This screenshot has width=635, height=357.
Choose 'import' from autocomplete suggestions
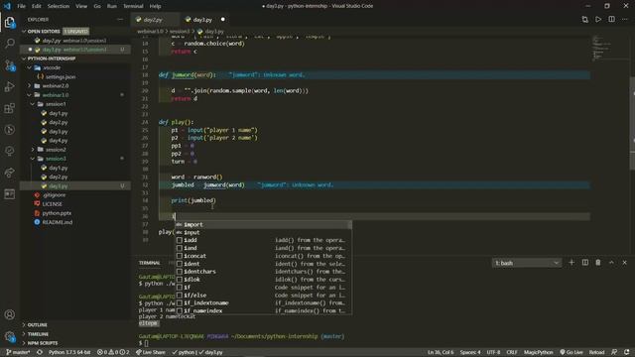tap(263, 225)
